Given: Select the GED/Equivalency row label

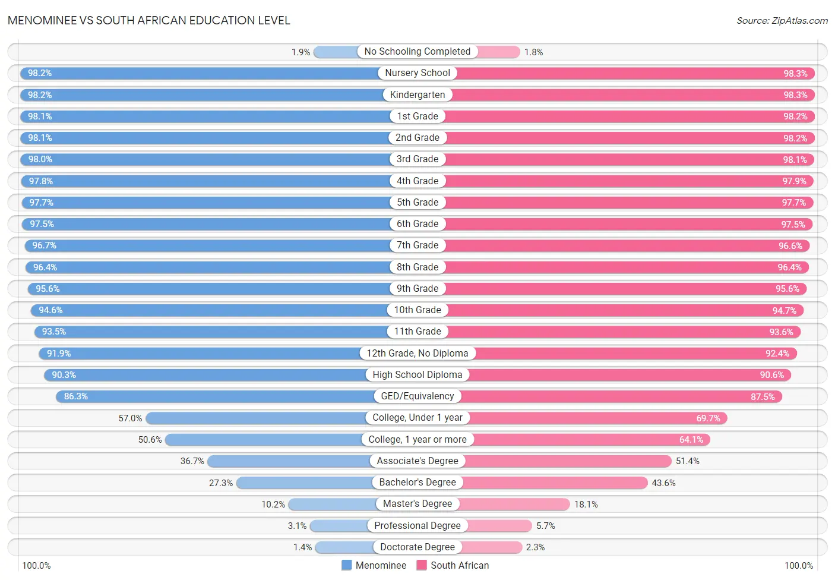Looking at the screenshot, I should (417, 396).
